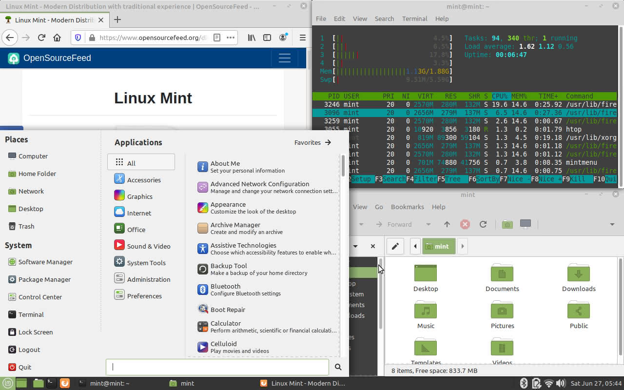Open Home Folder in Places
This screenshot has width=624, height=390.
click(x=32, y=174)
